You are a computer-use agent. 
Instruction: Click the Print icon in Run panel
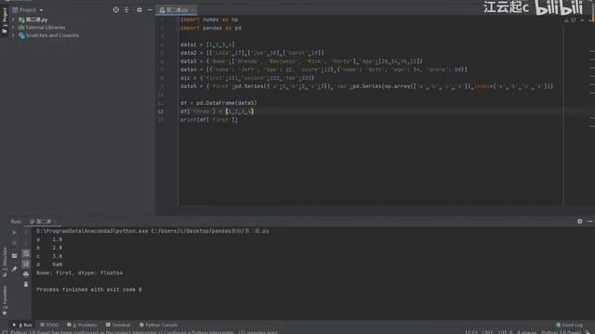[26, 275]
